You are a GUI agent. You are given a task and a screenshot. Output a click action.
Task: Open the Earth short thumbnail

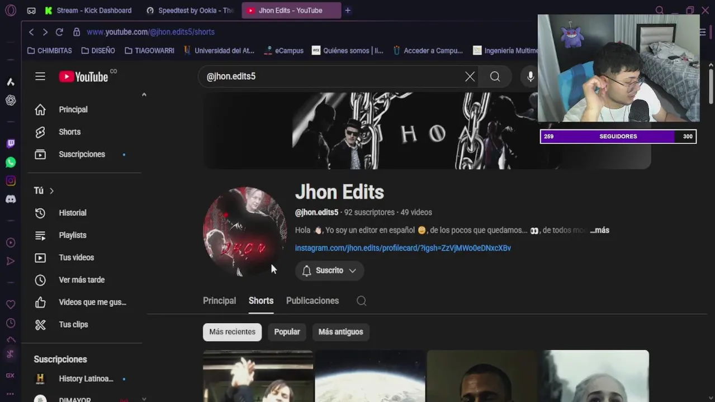(370, 376)
